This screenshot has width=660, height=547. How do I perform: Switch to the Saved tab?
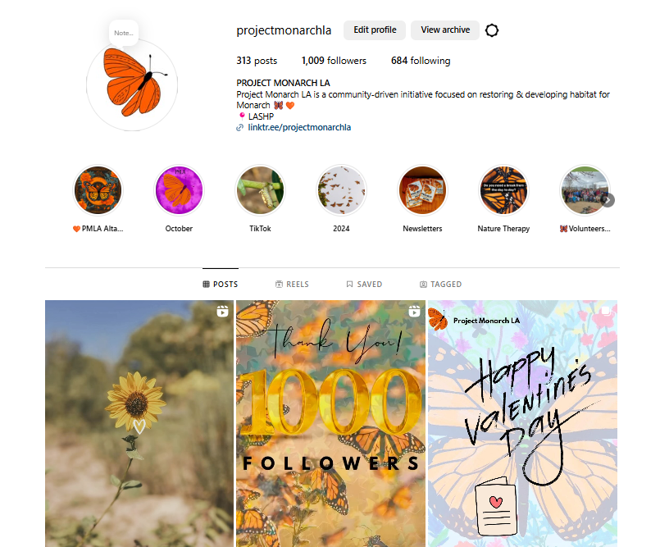click(x=364, y=285)
